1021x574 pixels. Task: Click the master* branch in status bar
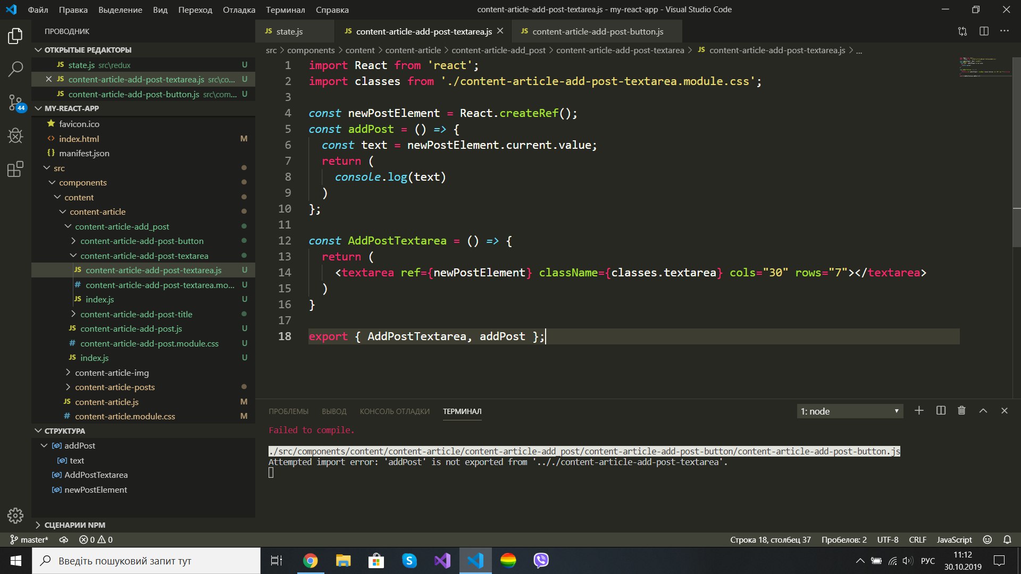tap(30, 539)
